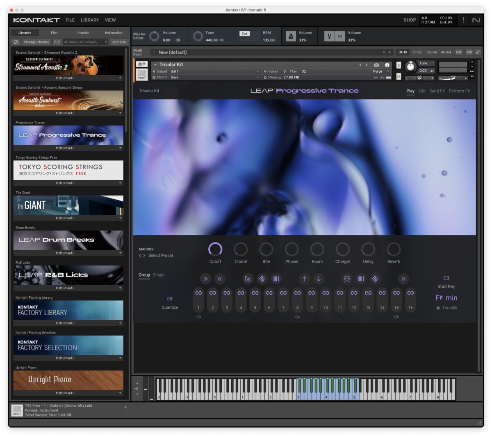The image size is (492, 437).
Task: Toggle the Instr Nav button
Action: pos(119,42)
